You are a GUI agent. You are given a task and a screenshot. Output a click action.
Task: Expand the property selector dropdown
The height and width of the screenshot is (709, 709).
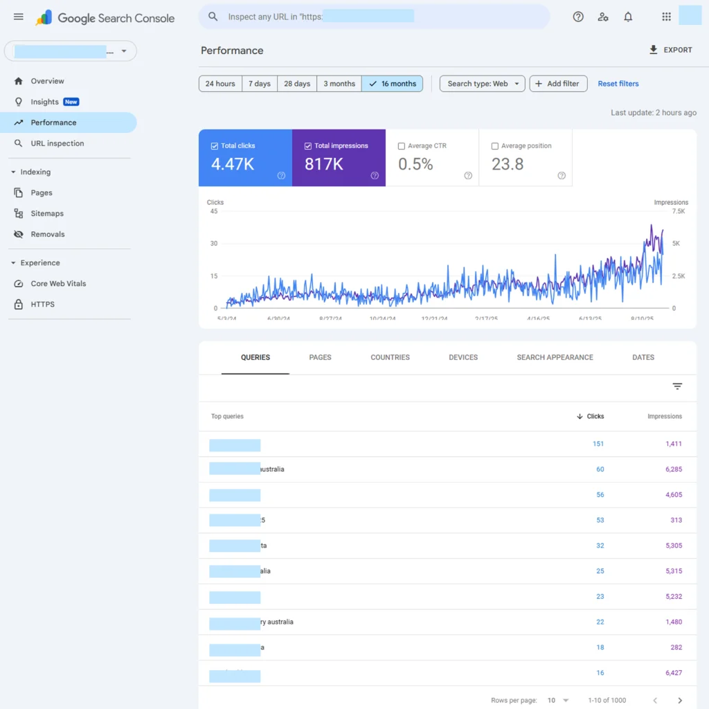pyautogui.click(x=124, y=51)
